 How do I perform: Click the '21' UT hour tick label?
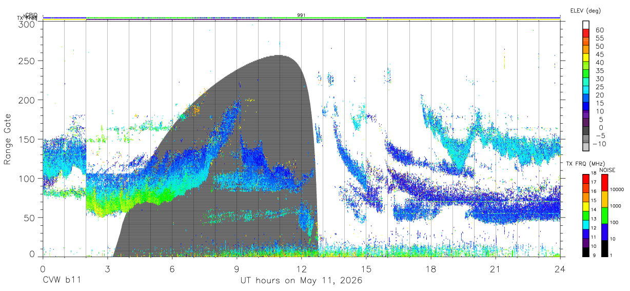point(496,269)
